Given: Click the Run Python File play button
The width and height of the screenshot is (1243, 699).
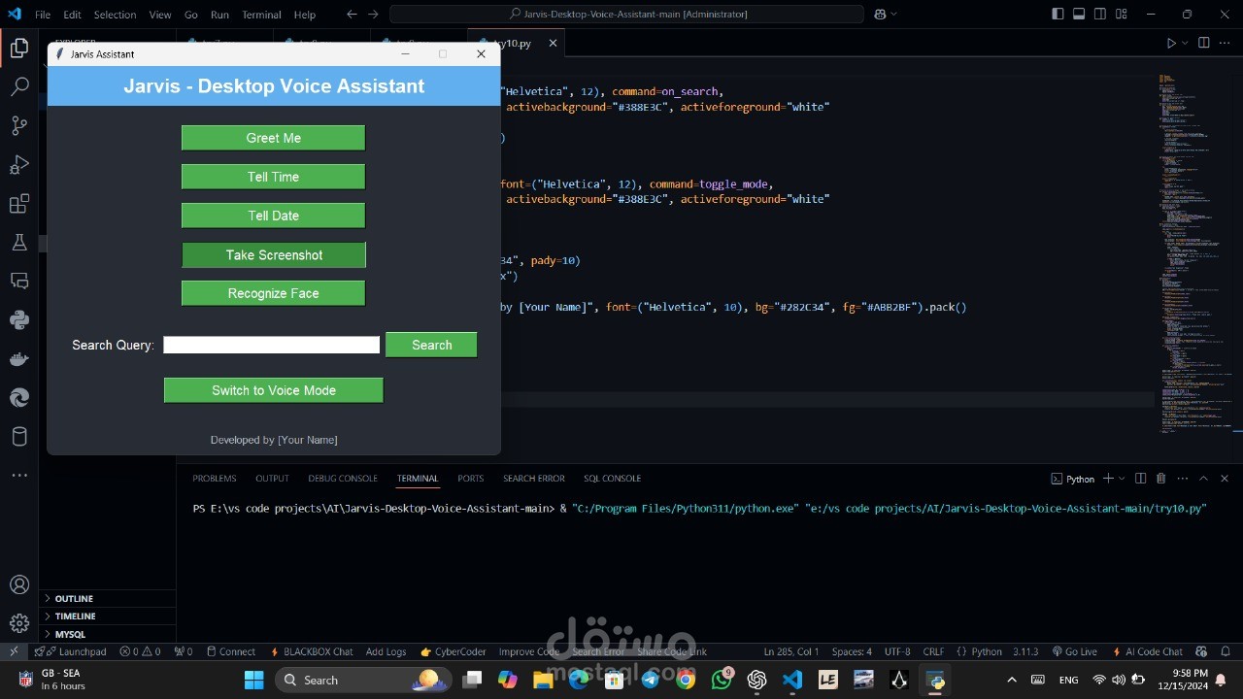Looking at the screenshot, I should tap(1171, 44).
